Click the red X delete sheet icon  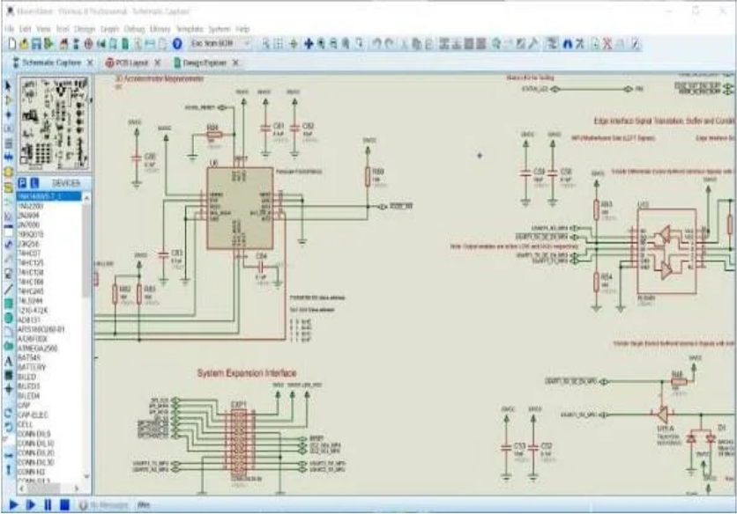pyautogui.click(x=607, y=44)
